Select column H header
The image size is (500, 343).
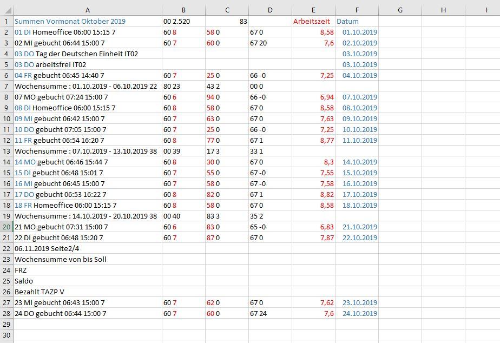coord(443,10)
